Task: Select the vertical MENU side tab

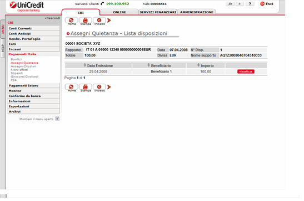Action: (x=3, y=29)
